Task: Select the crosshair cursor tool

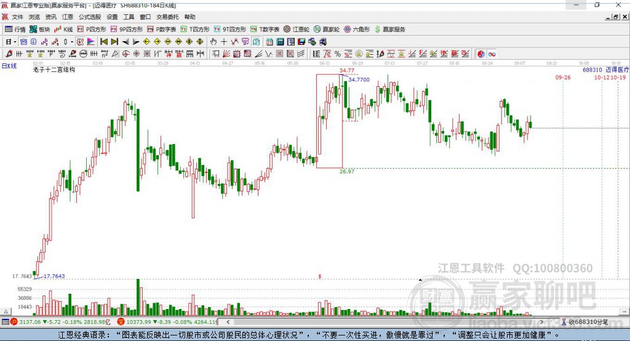Action: tap(224, 42)
